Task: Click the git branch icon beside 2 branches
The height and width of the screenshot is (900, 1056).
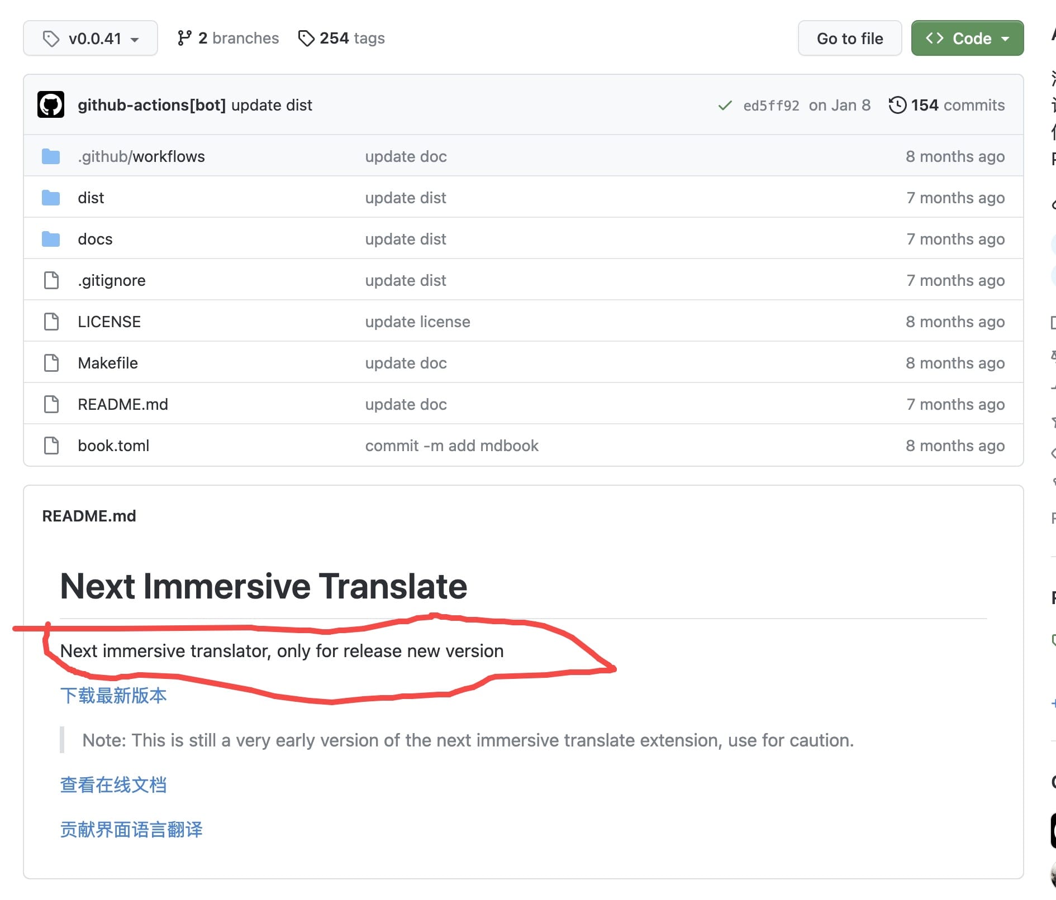Action: (184, 38)
